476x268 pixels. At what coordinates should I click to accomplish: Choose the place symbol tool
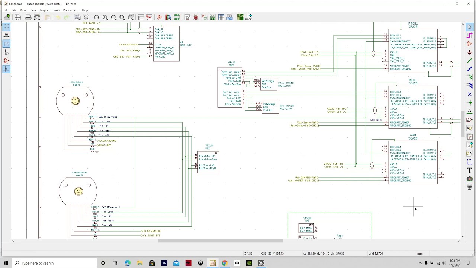click(470, 44)
